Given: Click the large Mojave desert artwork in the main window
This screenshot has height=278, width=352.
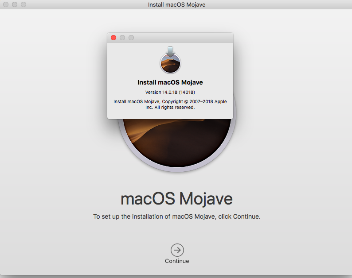Looking at the screenshot, I should 177,143.
